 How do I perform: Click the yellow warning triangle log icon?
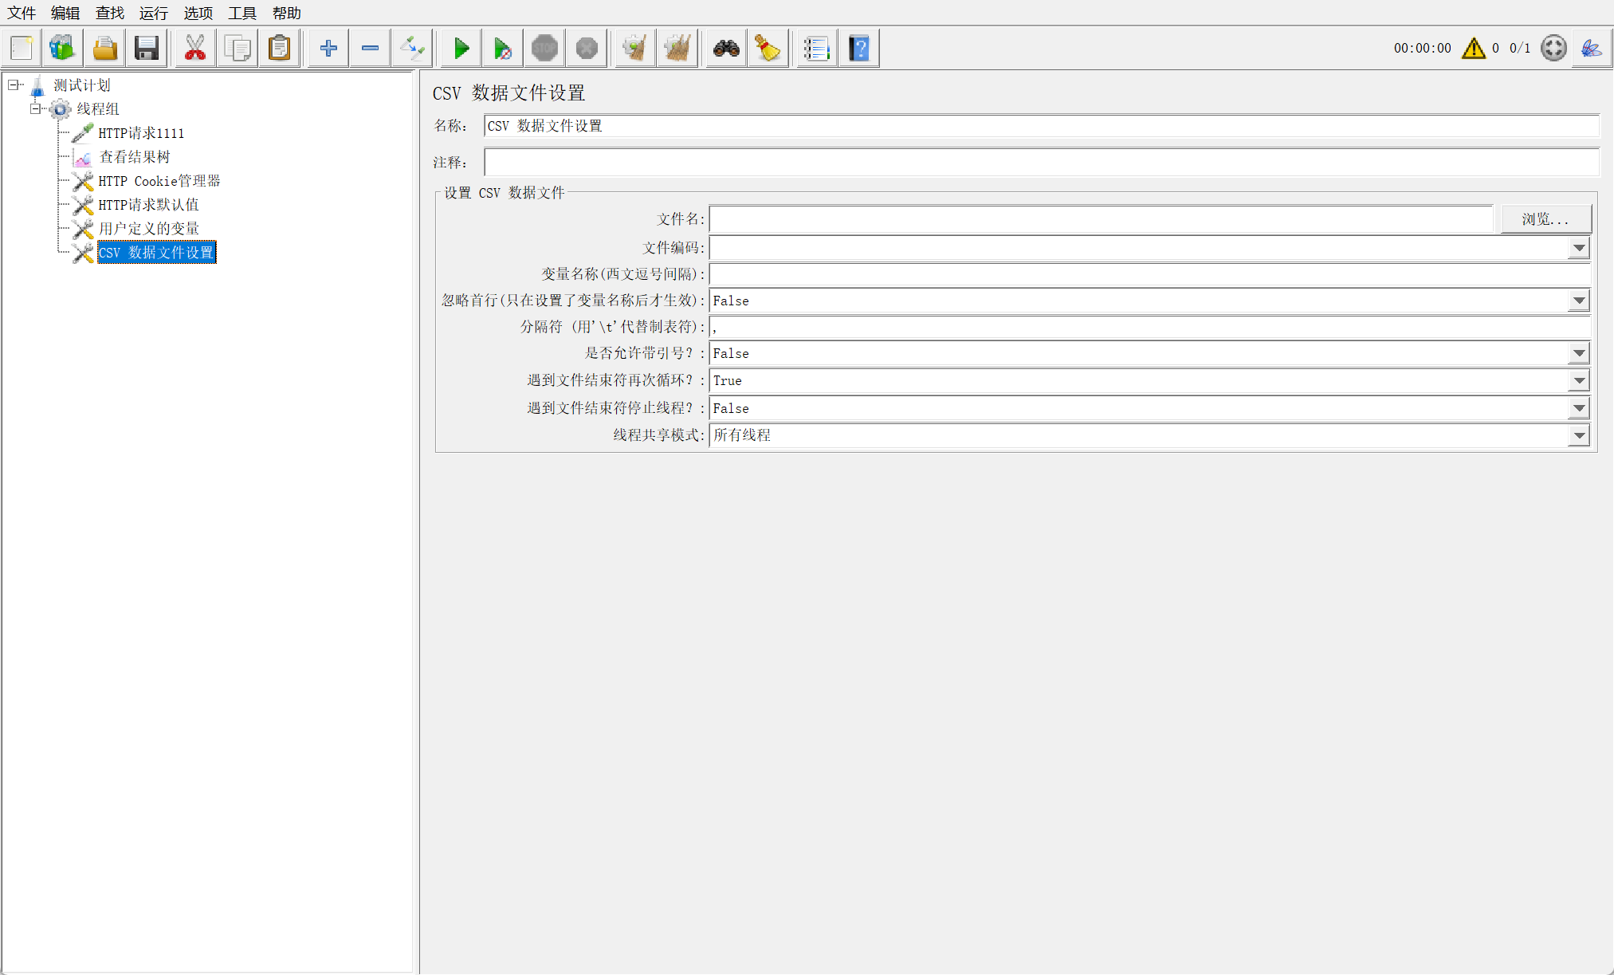(1474, 49)
